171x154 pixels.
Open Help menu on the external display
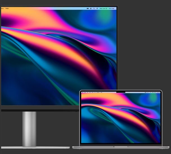(7, 8)
